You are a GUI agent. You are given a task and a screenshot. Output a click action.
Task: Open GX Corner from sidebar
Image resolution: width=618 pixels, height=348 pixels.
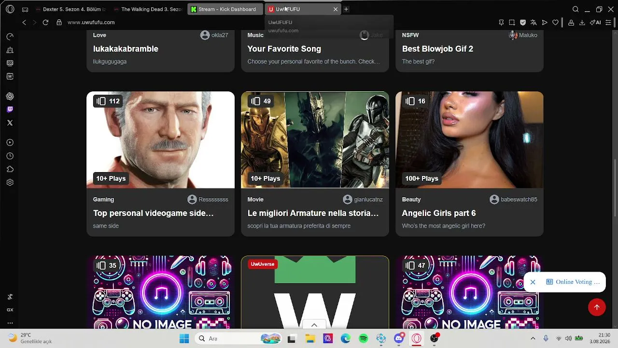[x=10, y=310]
